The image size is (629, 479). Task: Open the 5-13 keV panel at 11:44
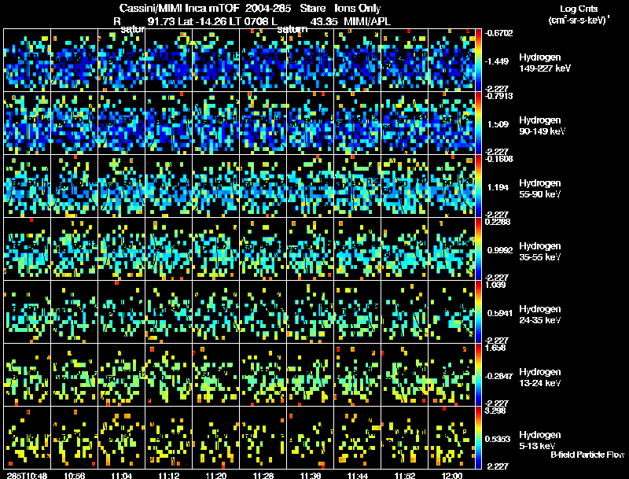tap(358, 437)
